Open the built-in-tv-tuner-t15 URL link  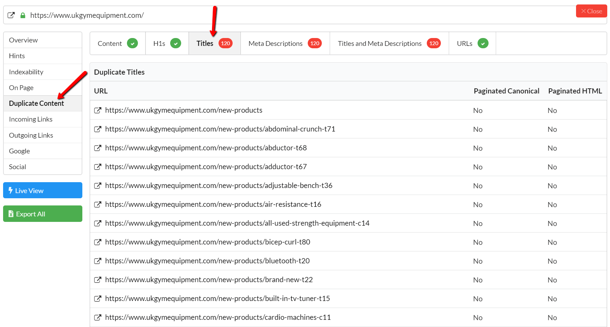[218, 299]
